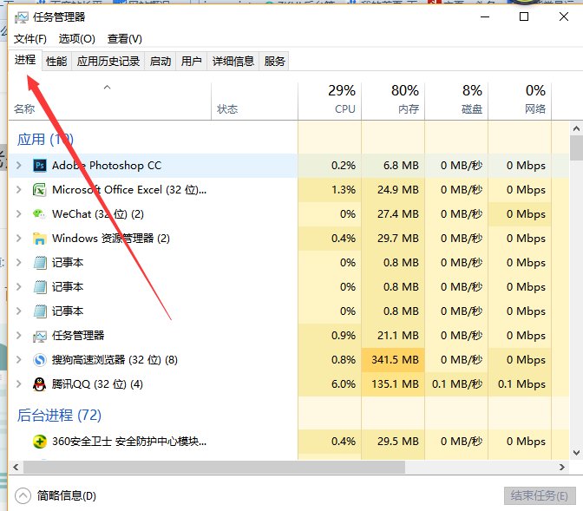Expand the Adobe Photoshop CC process
The image size is (583, 511).
pos(19,165)
